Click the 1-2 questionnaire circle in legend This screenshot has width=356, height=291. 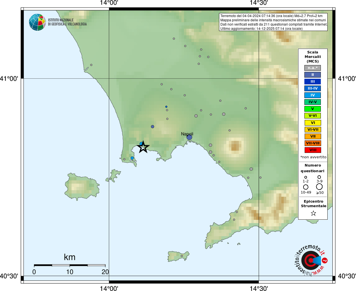[x=306, y=177]
